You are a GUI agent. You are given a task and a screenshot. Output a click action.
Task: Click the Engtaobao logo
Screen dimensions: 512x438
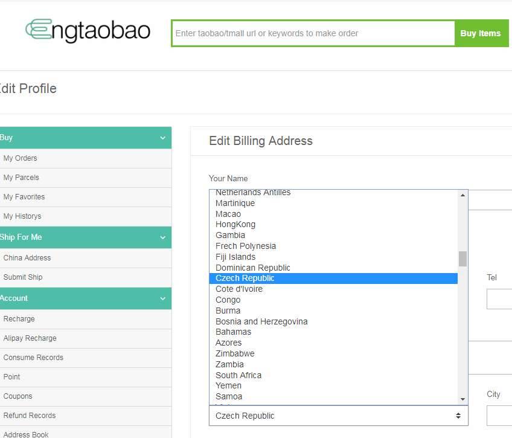pos(88,31)
